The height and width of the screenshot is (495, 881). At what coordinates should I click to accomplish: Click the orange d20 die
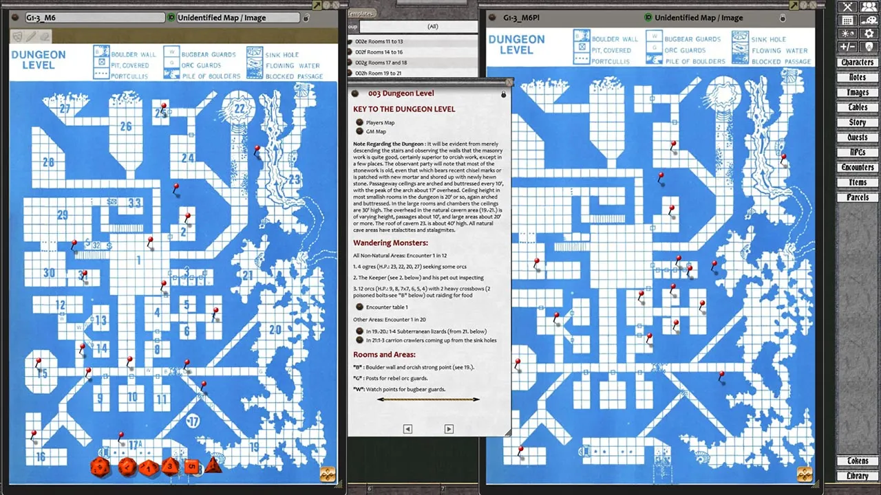pyautogui.click(x=100, y=467)
